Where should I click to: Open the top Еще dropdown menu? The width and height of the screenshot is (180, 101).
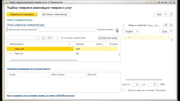pyautogui.click(x=161, y=14)
